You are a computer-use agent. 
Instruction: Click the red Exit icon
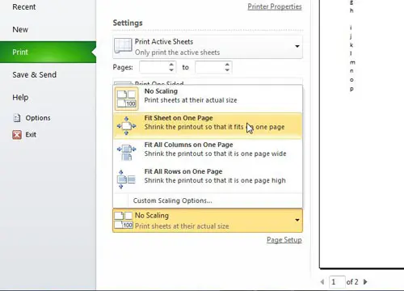click(17, 134)
